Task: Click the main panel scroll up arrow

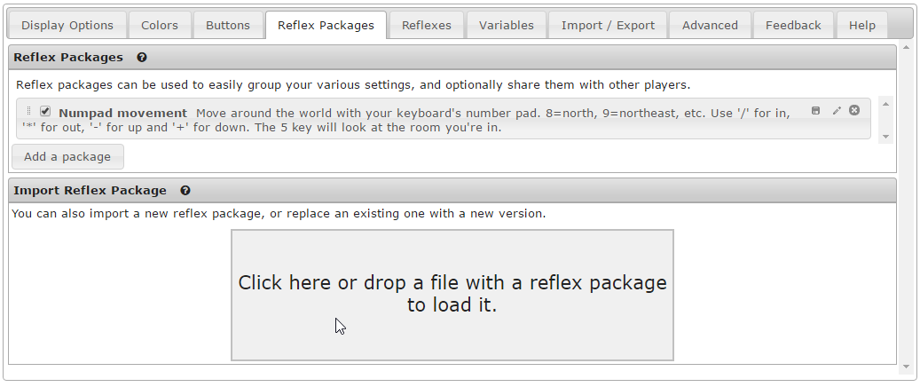Action: 905,48
